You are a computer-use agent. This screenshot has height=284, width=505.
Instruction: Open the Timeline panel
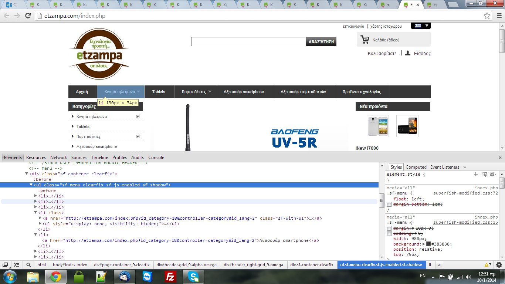(99, 158)
